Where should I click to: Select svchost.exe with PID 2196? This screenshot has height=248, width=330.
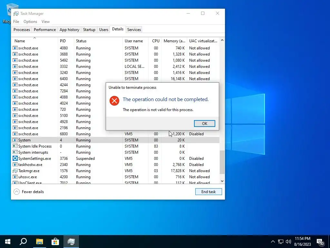pyautogui.click(x=59, y=128)
